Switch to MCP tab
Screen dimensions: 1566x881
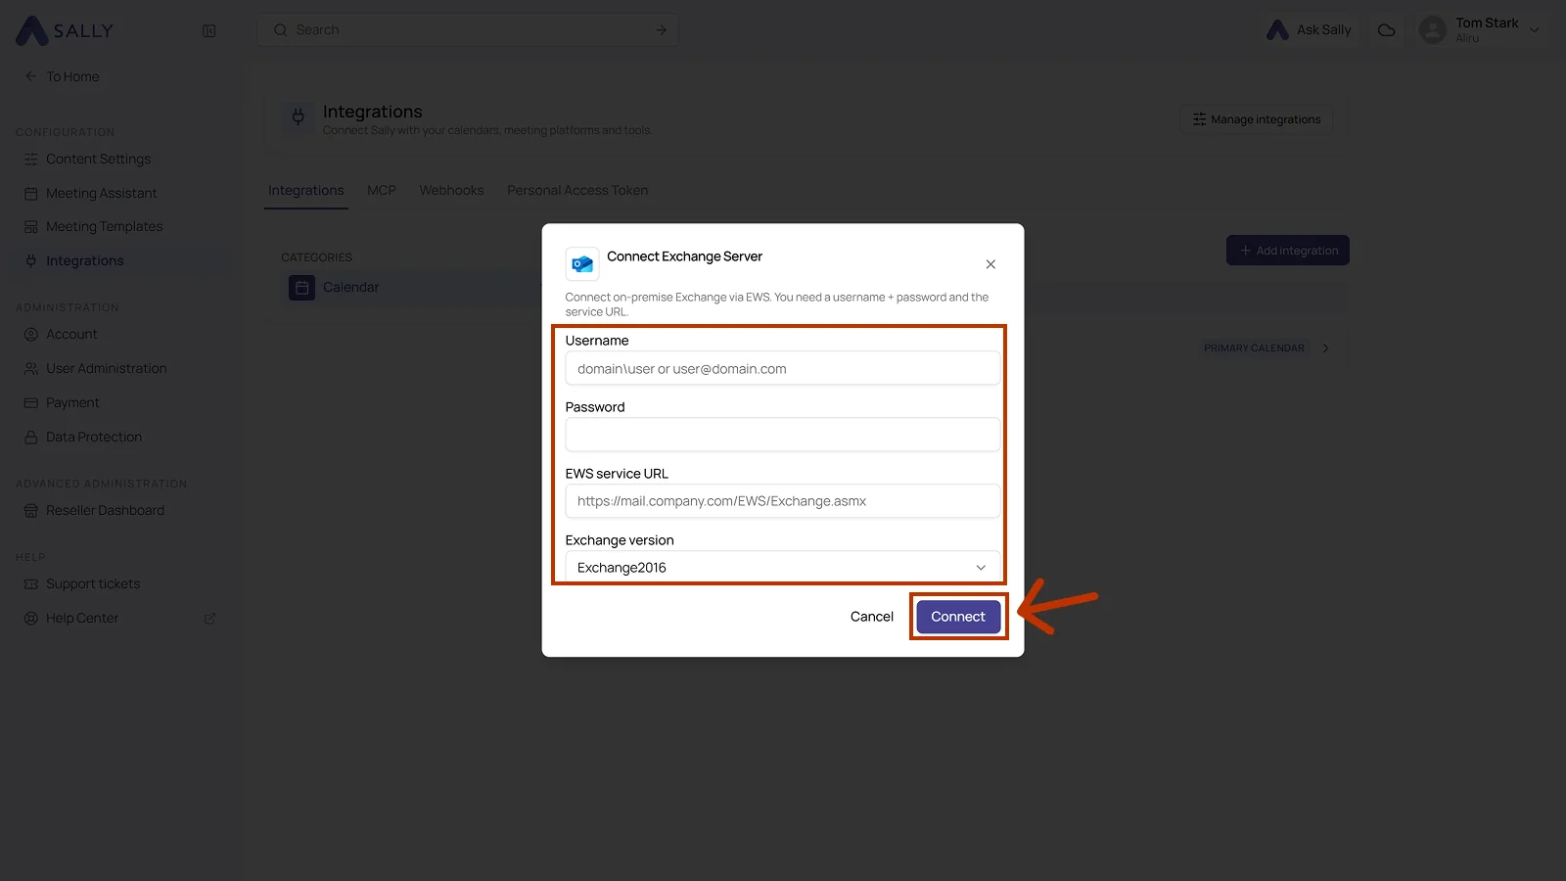point(382,191)
